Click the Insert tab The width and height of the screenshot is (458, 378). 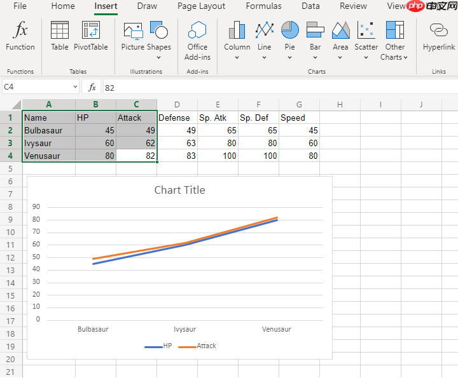point(106,6)
